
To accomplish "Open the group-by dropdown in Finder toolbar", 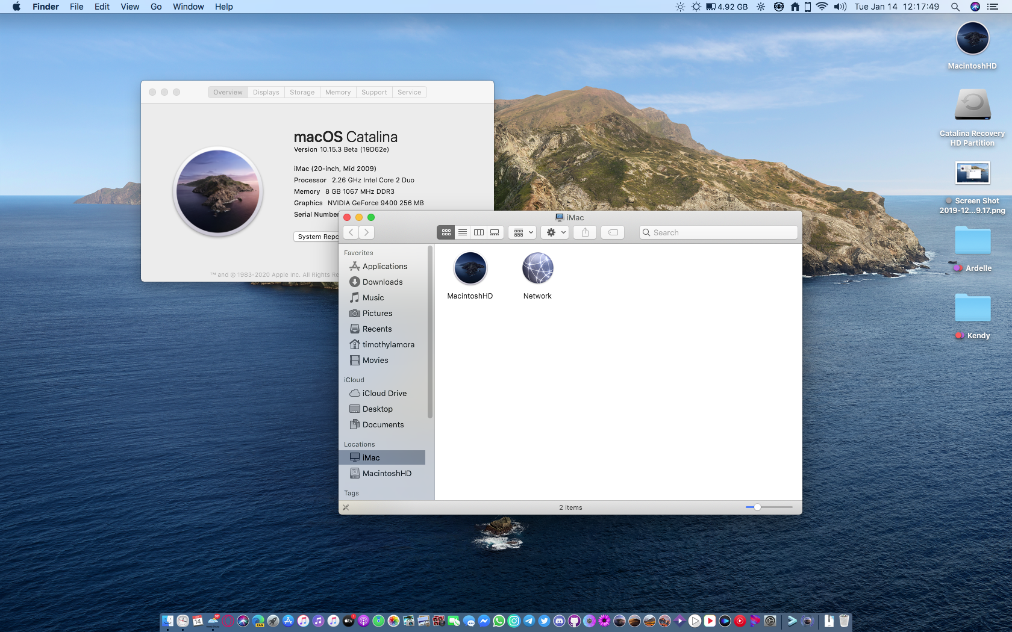I will pos(523,232).
